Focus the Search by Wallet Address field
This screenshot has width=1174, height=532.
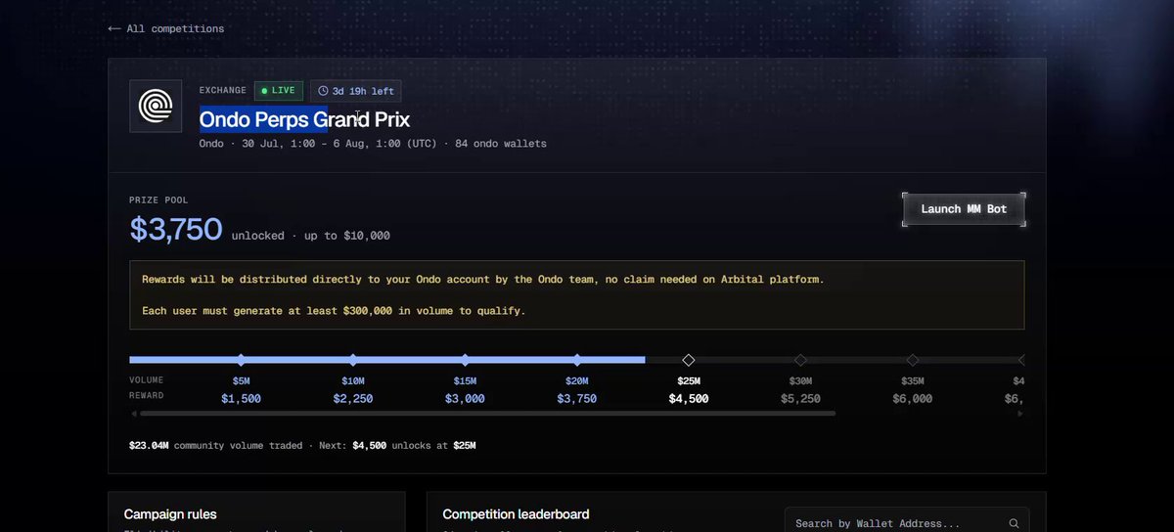point(907,523)
